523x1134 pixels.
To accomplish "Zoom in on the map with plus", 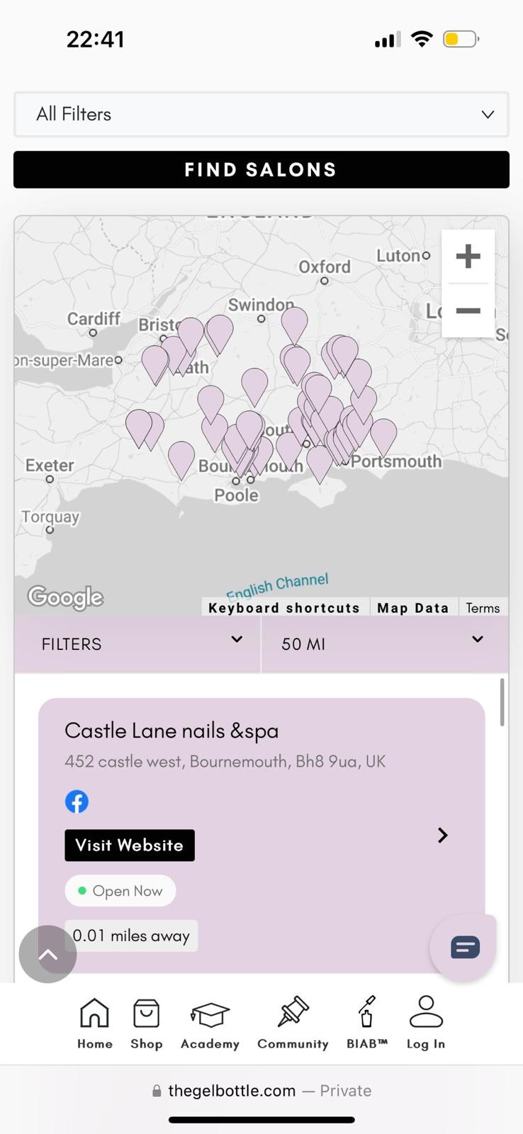I will click(x=468, y=256).
